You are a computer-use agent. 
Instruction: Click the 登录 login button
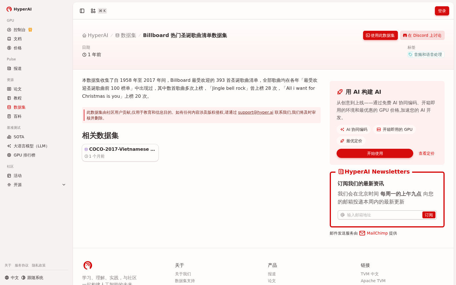(x=442, y=11)
